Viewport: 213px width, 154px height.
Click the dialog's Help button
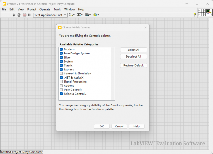(x=137, y=126)
